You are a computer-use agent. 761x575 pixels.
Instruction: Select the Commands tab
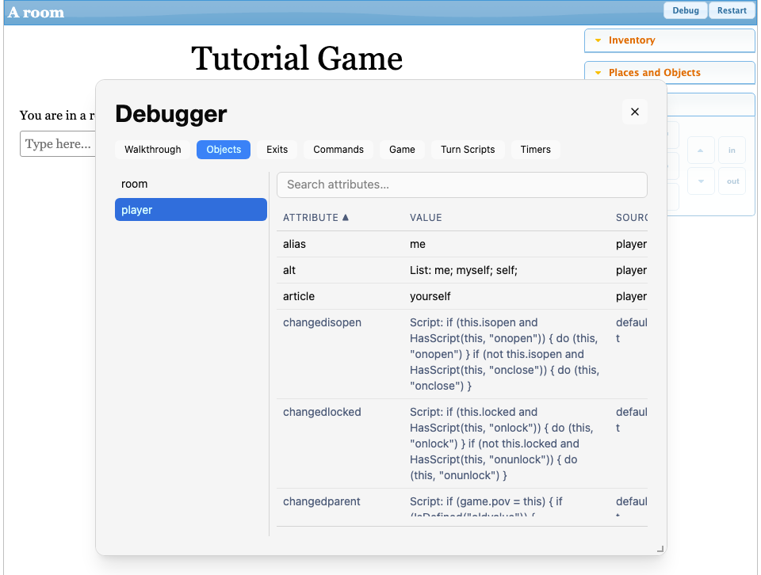pyautogui.click(x=338, y=150)
